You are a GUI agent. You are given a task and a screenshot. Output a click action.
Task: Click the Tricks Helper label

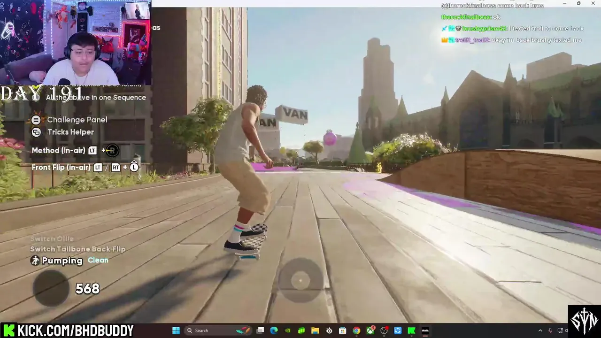(x=70, y=132)
